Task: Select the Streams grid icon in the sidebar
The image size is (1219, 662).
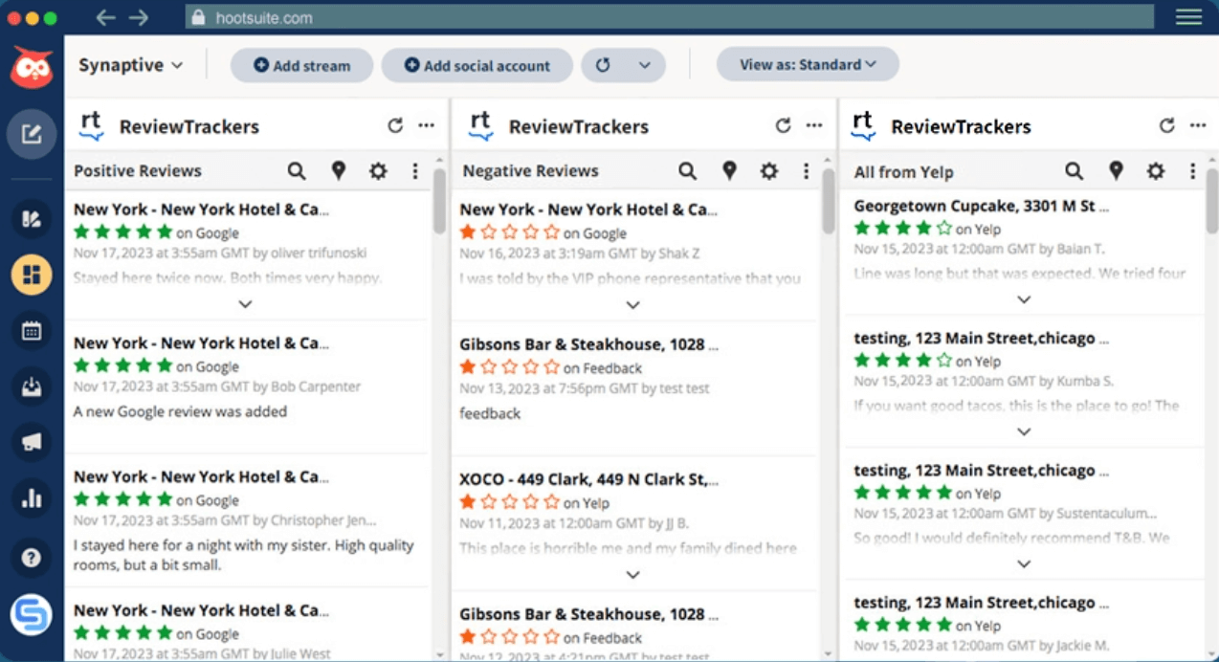Action: click(32, 275)
